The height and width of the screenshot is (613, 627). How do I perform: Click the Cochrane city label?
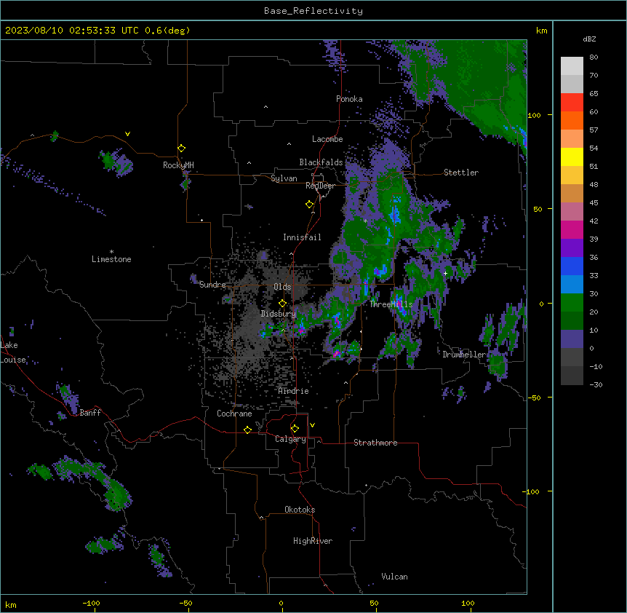[x=234, y=414]
